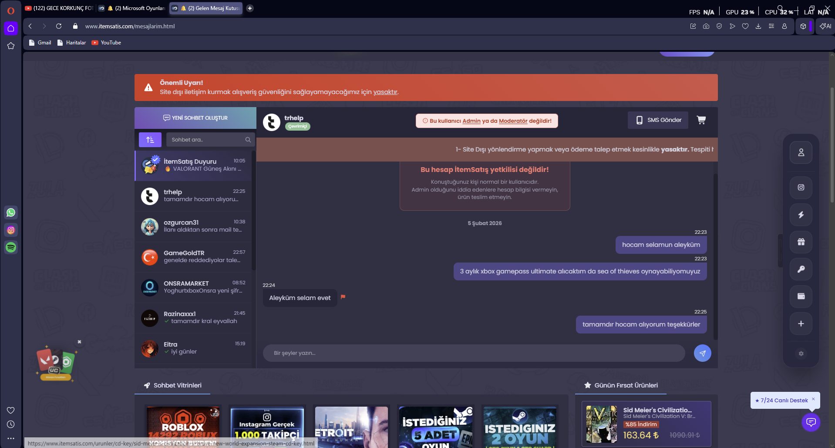Select the Sohbet Vitrinleri tab

click(173, 385)
